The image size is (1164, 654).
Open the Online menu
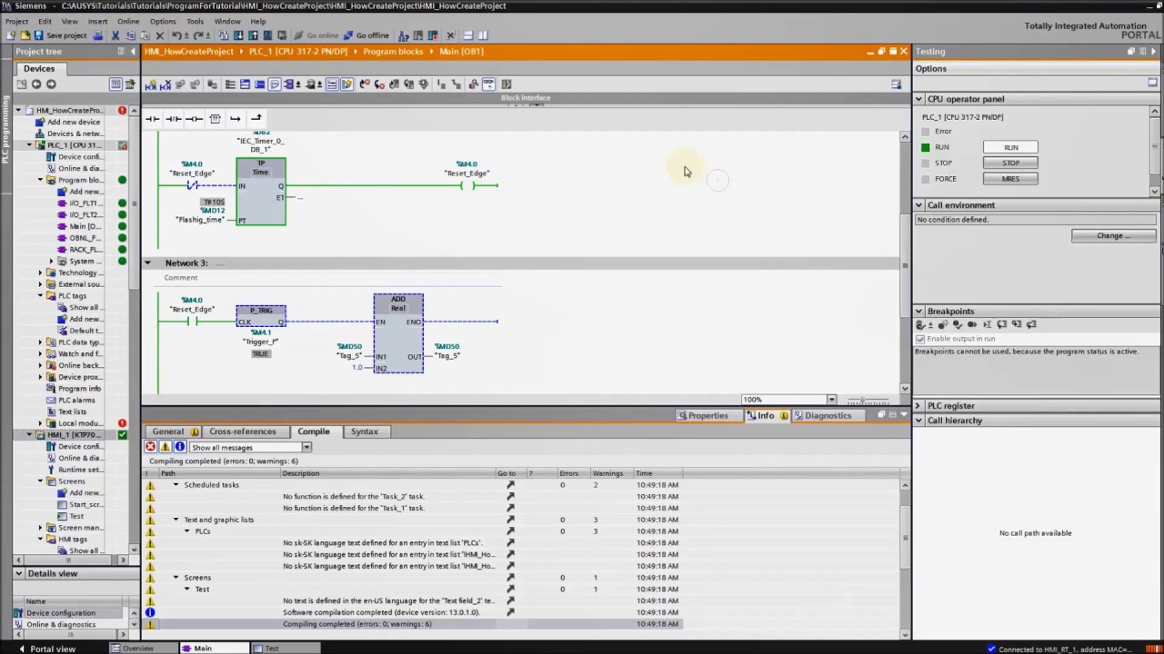(x=128, y=21)
